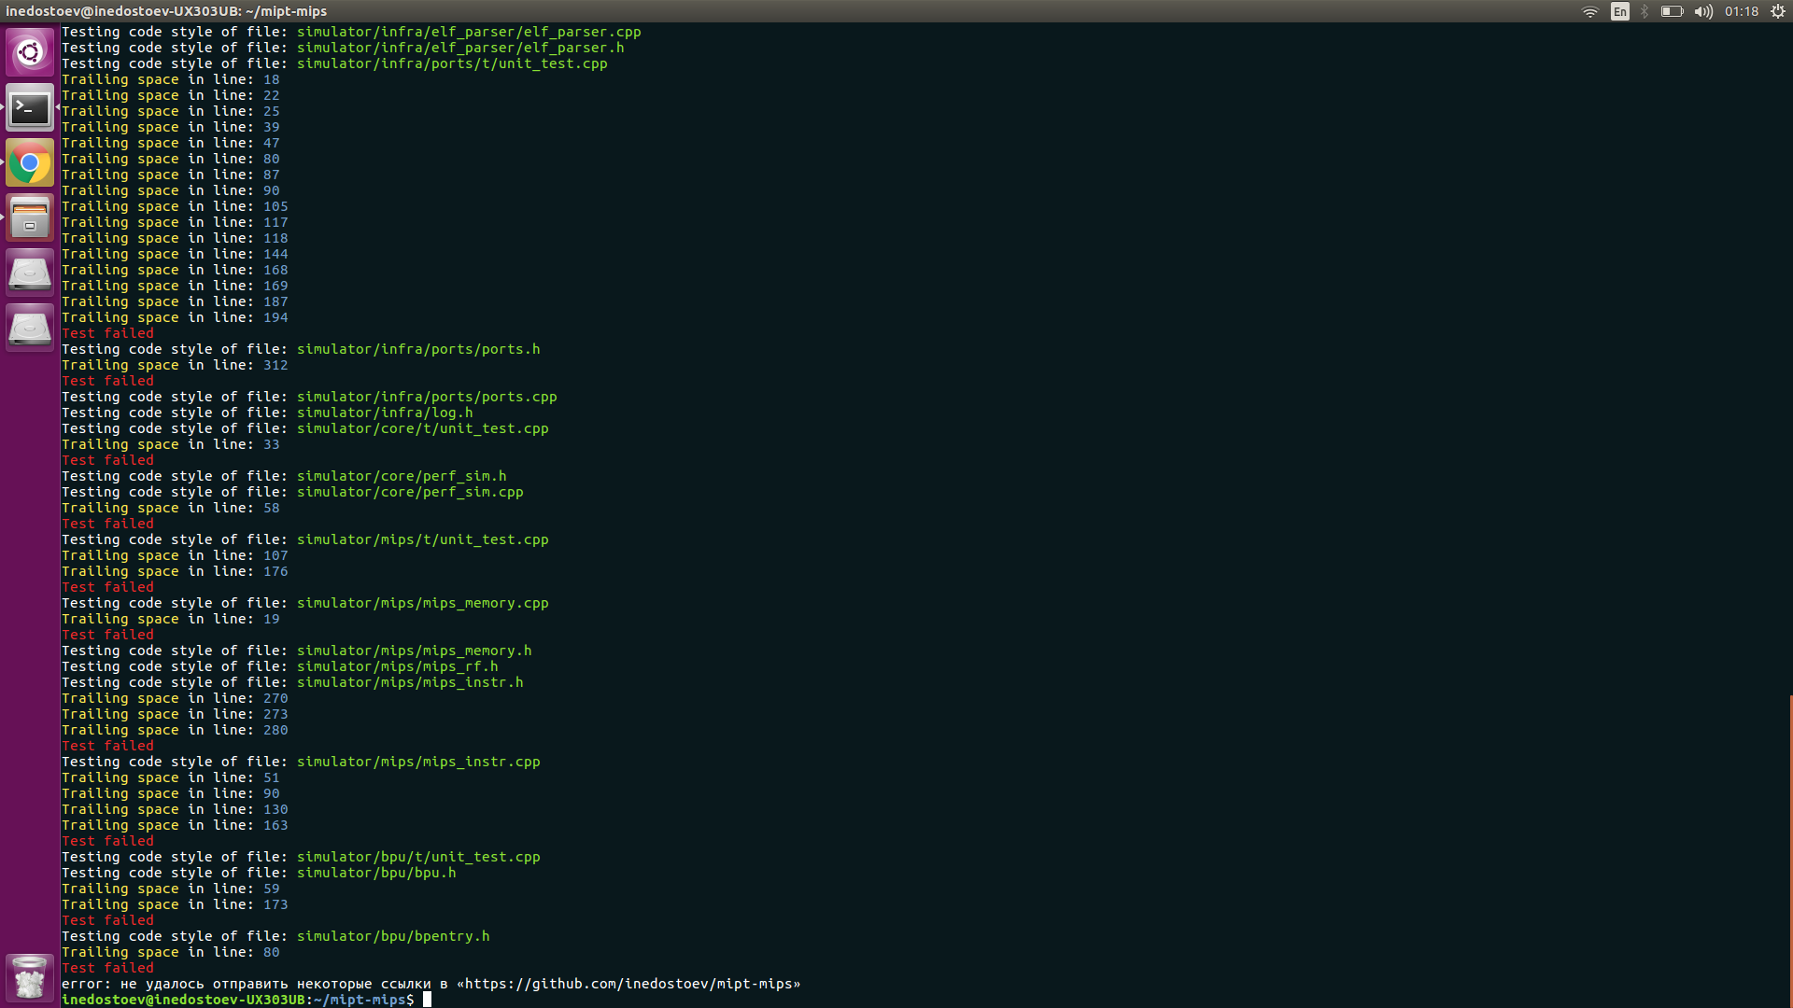
Task: Click the Wi-Fi network indicator icon
Action: coord(1588,12)
